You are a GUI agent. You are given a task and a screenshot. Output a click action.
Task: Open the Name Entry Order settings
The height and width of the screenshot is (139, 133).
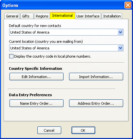36,103
